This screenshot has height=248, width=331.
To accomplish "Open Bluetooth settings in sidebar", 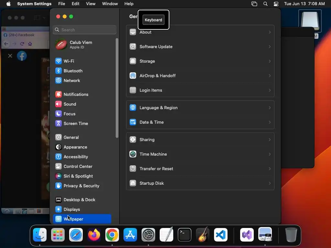I will point(82,71).
